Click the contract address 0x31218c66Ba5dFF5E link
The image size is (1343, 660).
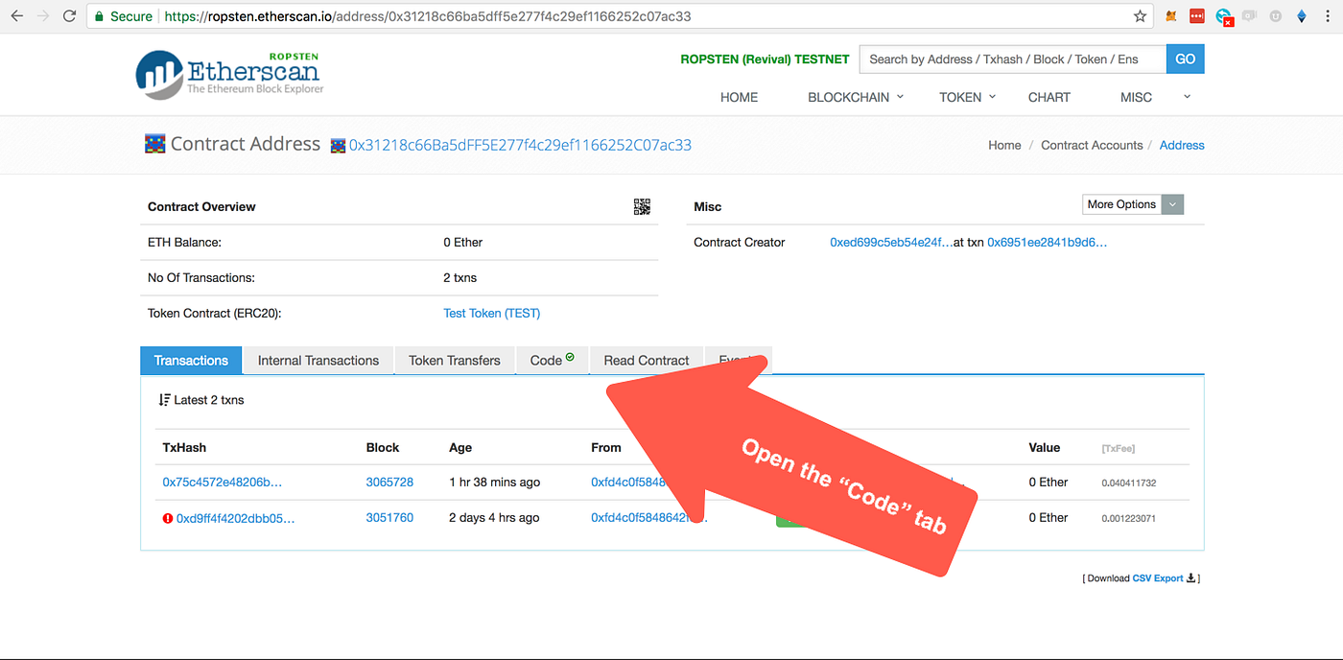pos(520,146)
